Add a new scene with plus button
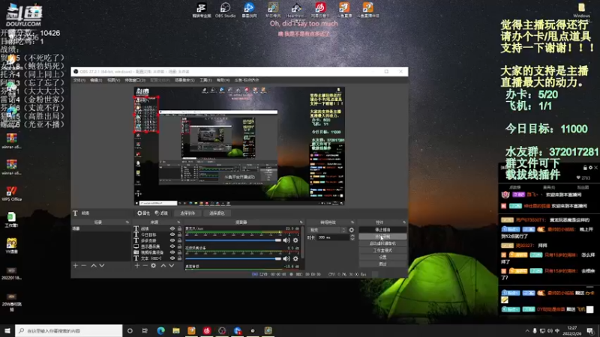The height and width of the screenshot is (337, 600). pyautogui.click(x=76, y=266)
